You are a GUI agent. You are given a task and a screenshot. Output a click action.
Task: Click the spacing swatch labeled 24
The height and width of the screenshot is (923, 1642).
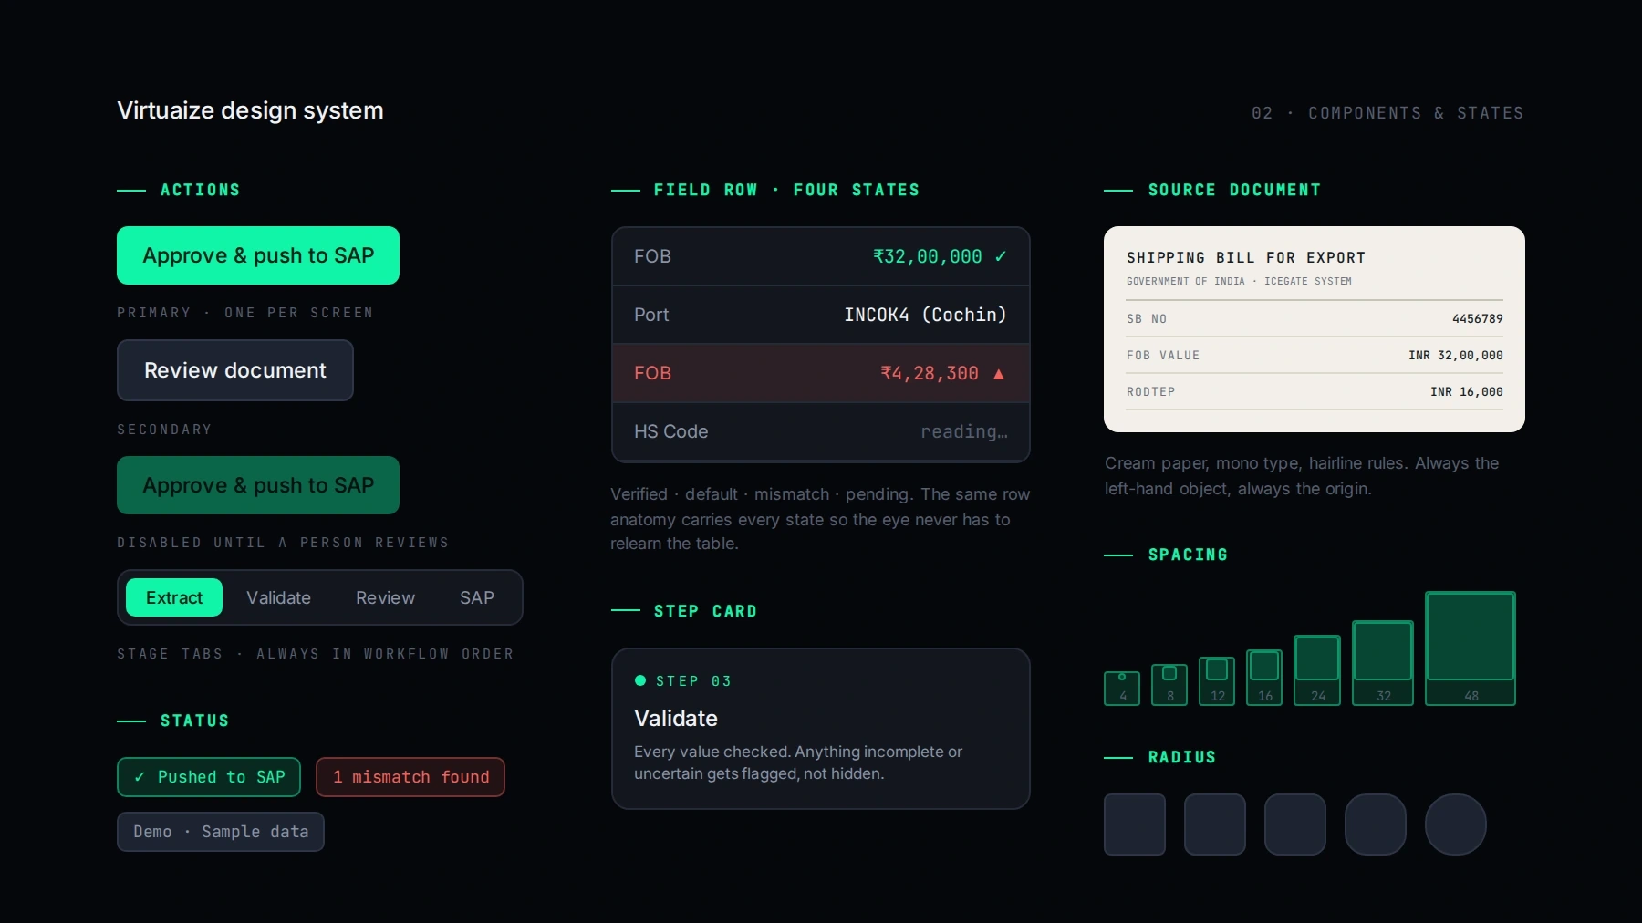coord(1317,670)
